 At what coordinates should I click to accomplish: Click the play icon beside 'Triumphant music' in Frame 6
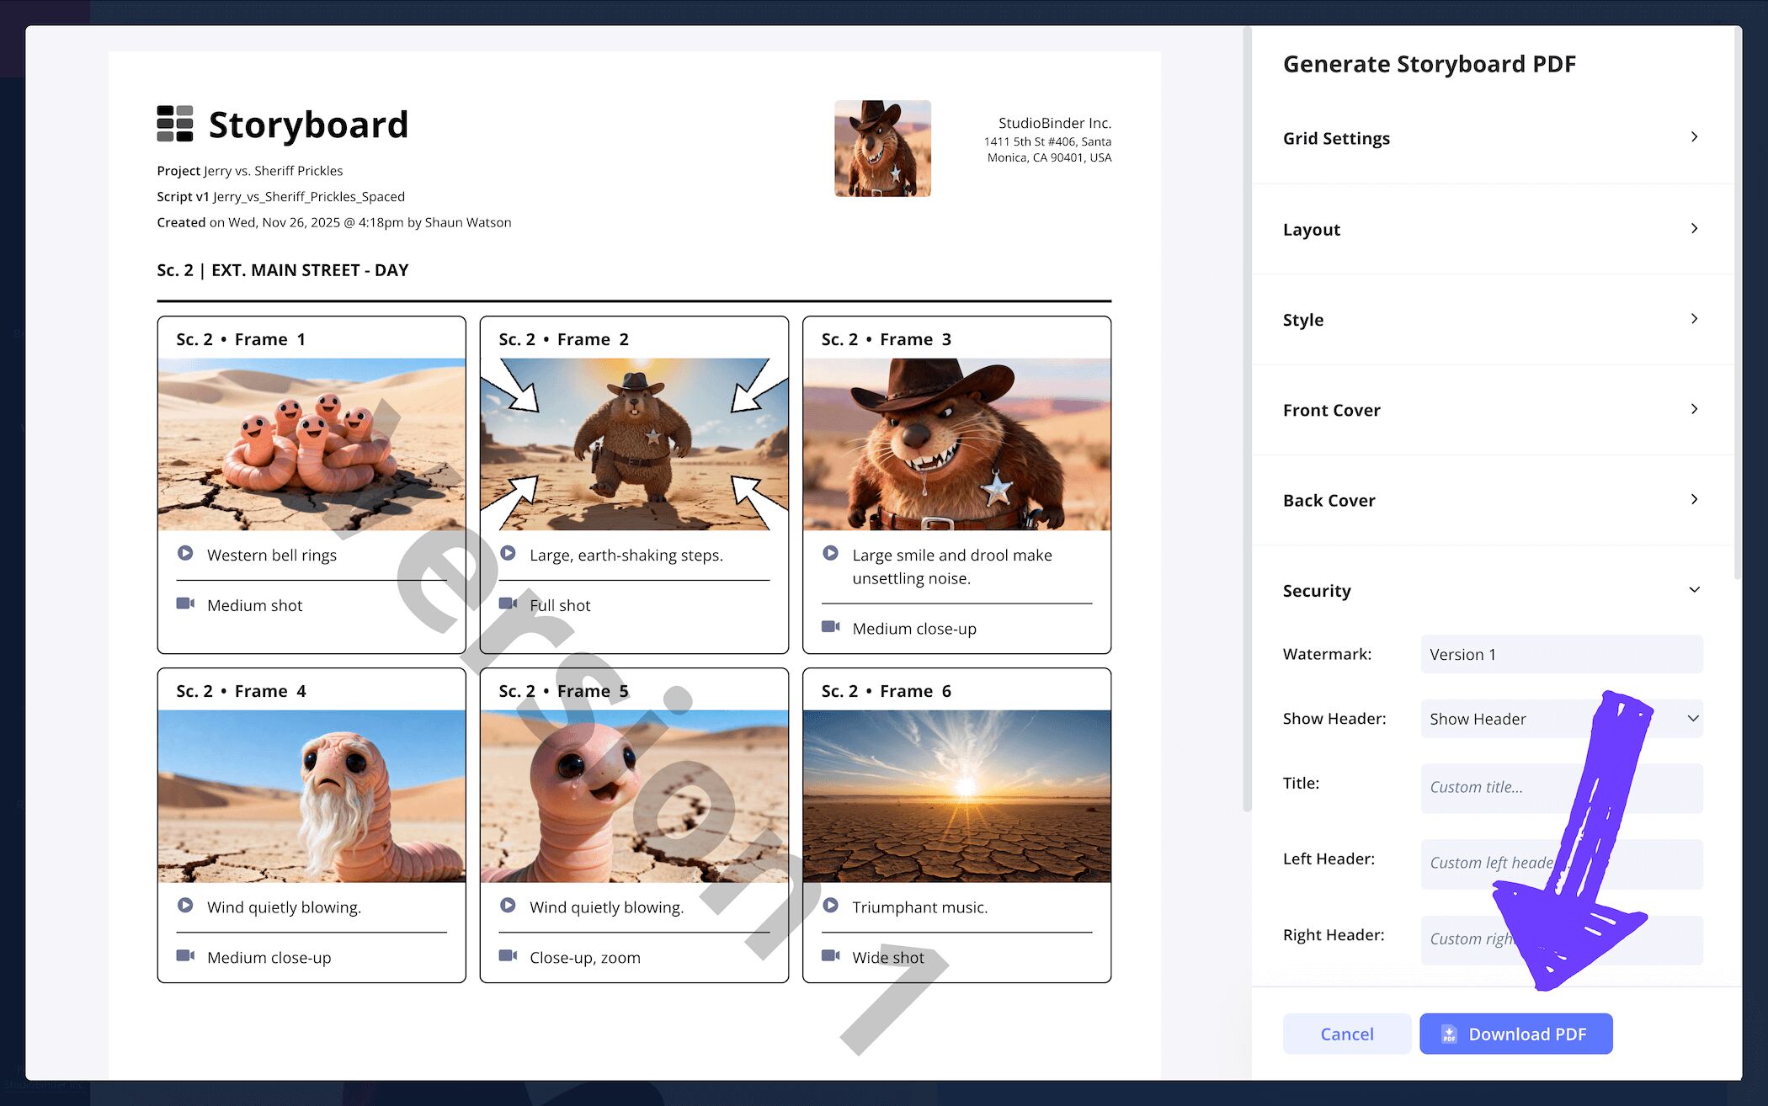click(831, 906)
